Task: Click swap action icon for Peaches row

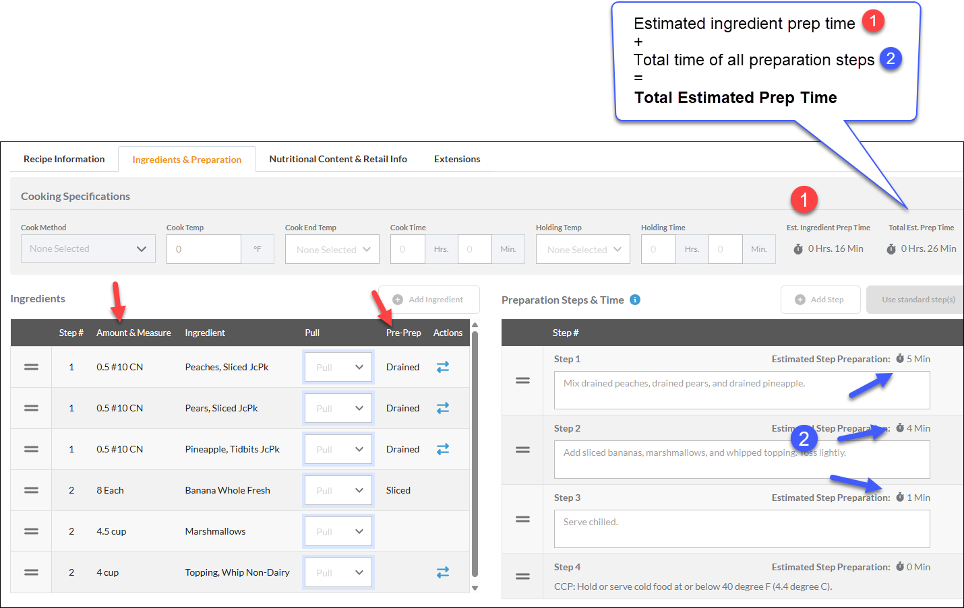Action: pos(442,367)
